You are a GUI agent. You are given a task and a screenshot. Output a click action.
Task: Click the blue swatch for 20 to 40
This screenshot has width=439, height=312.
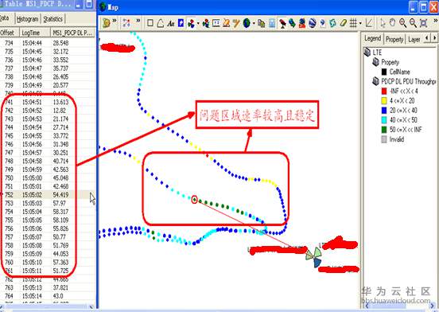pyautogui.click(x=384, y=111)
